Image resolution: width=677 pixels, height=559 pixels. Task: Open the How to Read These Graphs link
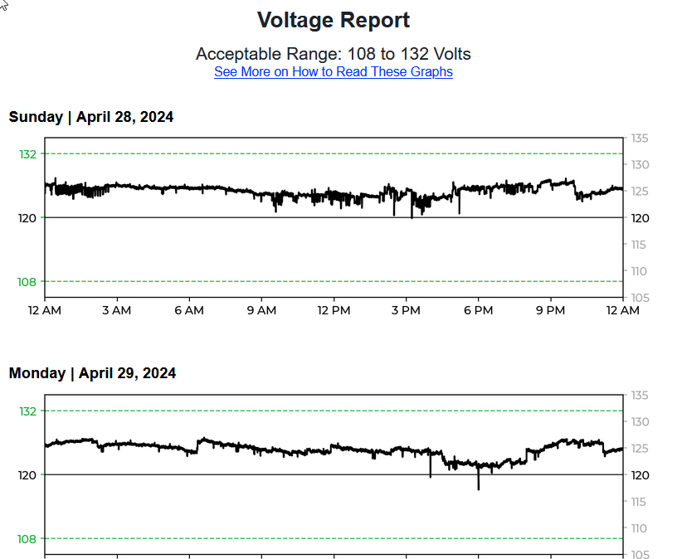click(334, 71)
